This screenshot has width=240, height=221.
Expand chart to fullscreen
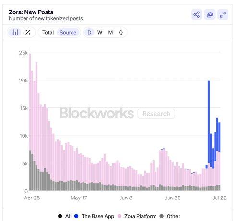pos(223,14)
